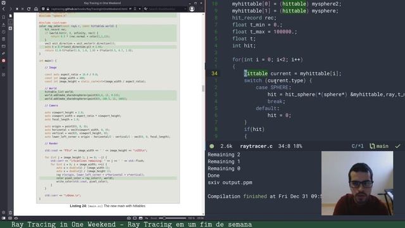This screenshot has width=405, height=228.
Task: Place cursor on 'case SPHERE:' line
Action: (273, 87)
